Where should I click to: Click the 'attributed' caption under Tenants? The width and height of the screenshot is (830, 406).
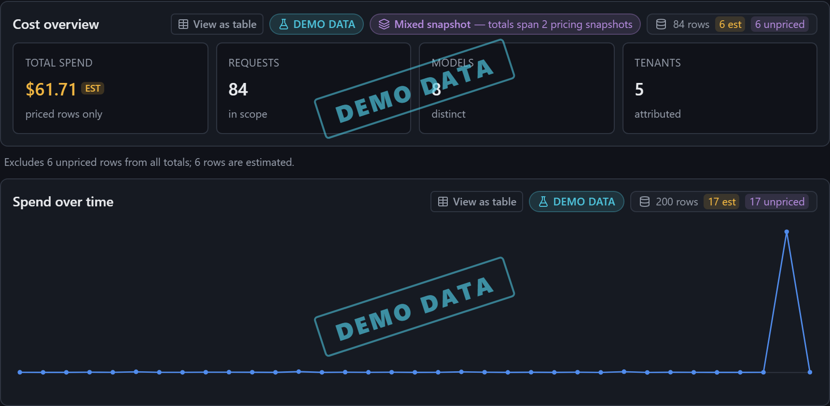pyautogui.click(x=658, y=114)
